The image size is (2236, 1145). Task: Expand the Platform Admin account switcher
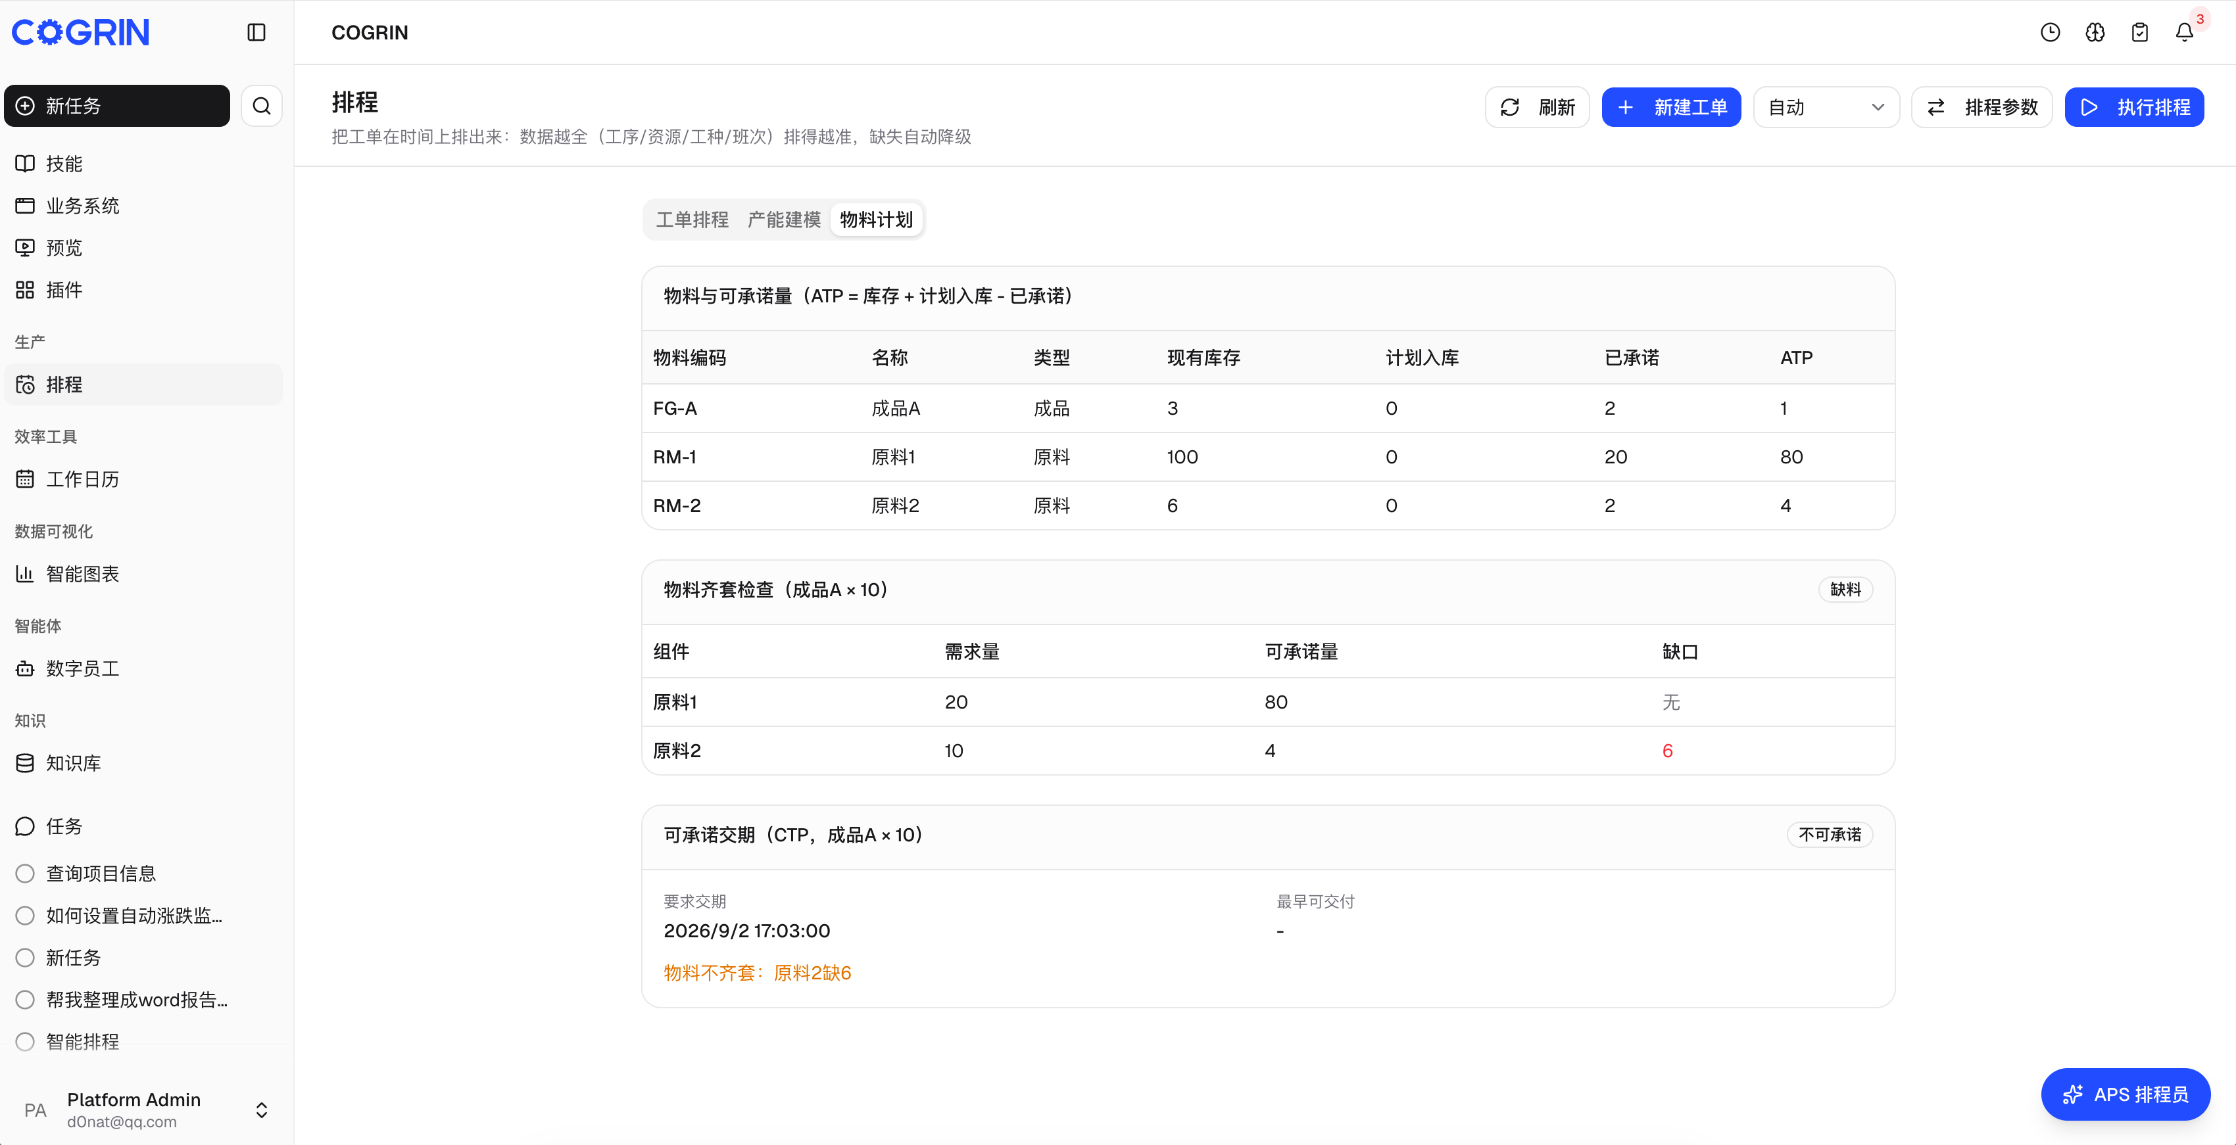261,1110
